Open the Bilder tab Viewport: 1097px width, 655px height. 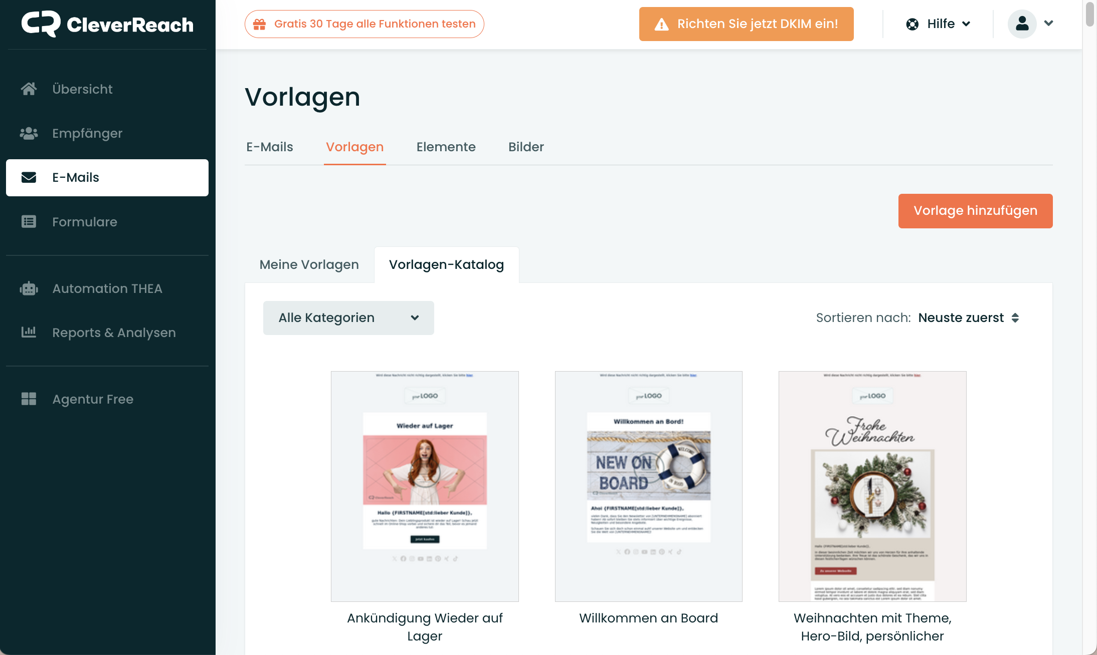coord(526,147)
